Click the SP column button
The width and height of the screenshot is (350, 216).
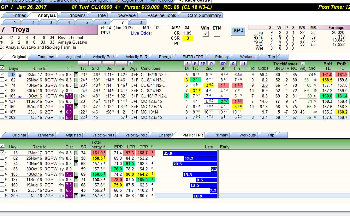[223, 64]
